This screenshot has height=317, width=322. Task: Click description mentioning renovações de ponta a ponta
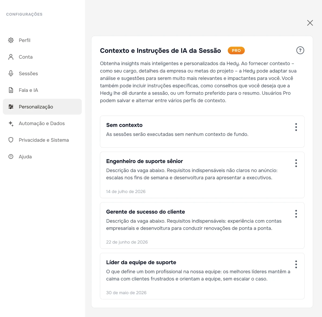[x=194, y=225]
